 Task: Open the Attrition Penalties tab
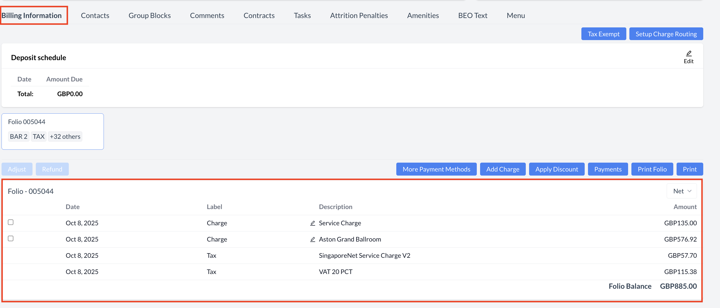tap(358, 16)
